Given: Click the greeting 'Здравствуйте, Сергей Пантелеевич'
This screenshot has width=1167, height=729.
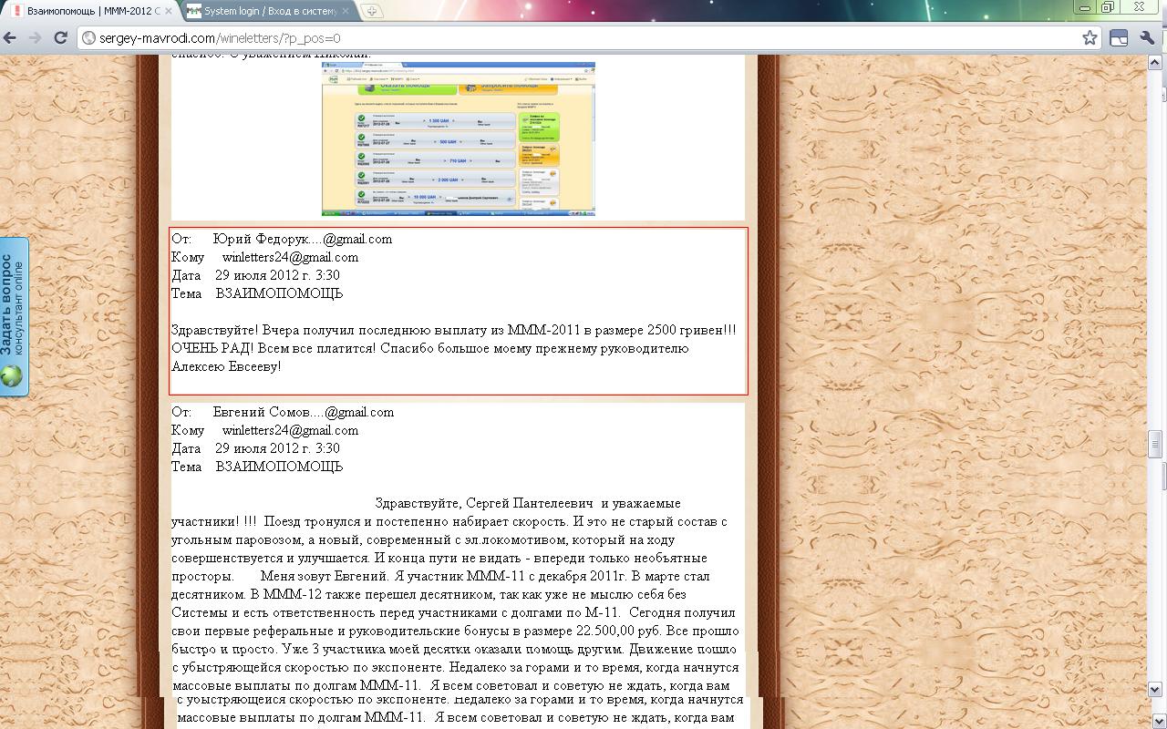Looking at the screenshot, I should (484, 503).
